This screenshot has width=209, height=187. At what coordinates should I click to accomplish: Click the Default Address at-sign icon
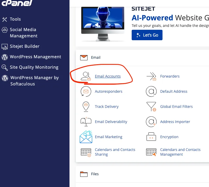tap(151, 91)
